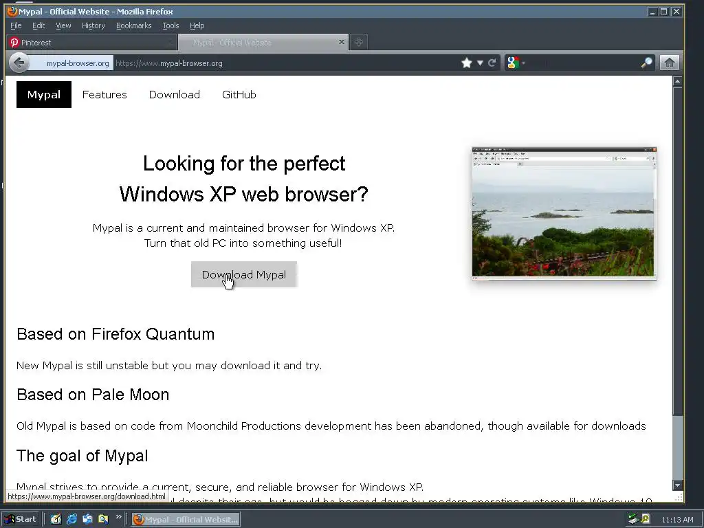Open the Bookmarks menu
The width and height of the screenshot is (704, 528).
click(x=134, y=25)
